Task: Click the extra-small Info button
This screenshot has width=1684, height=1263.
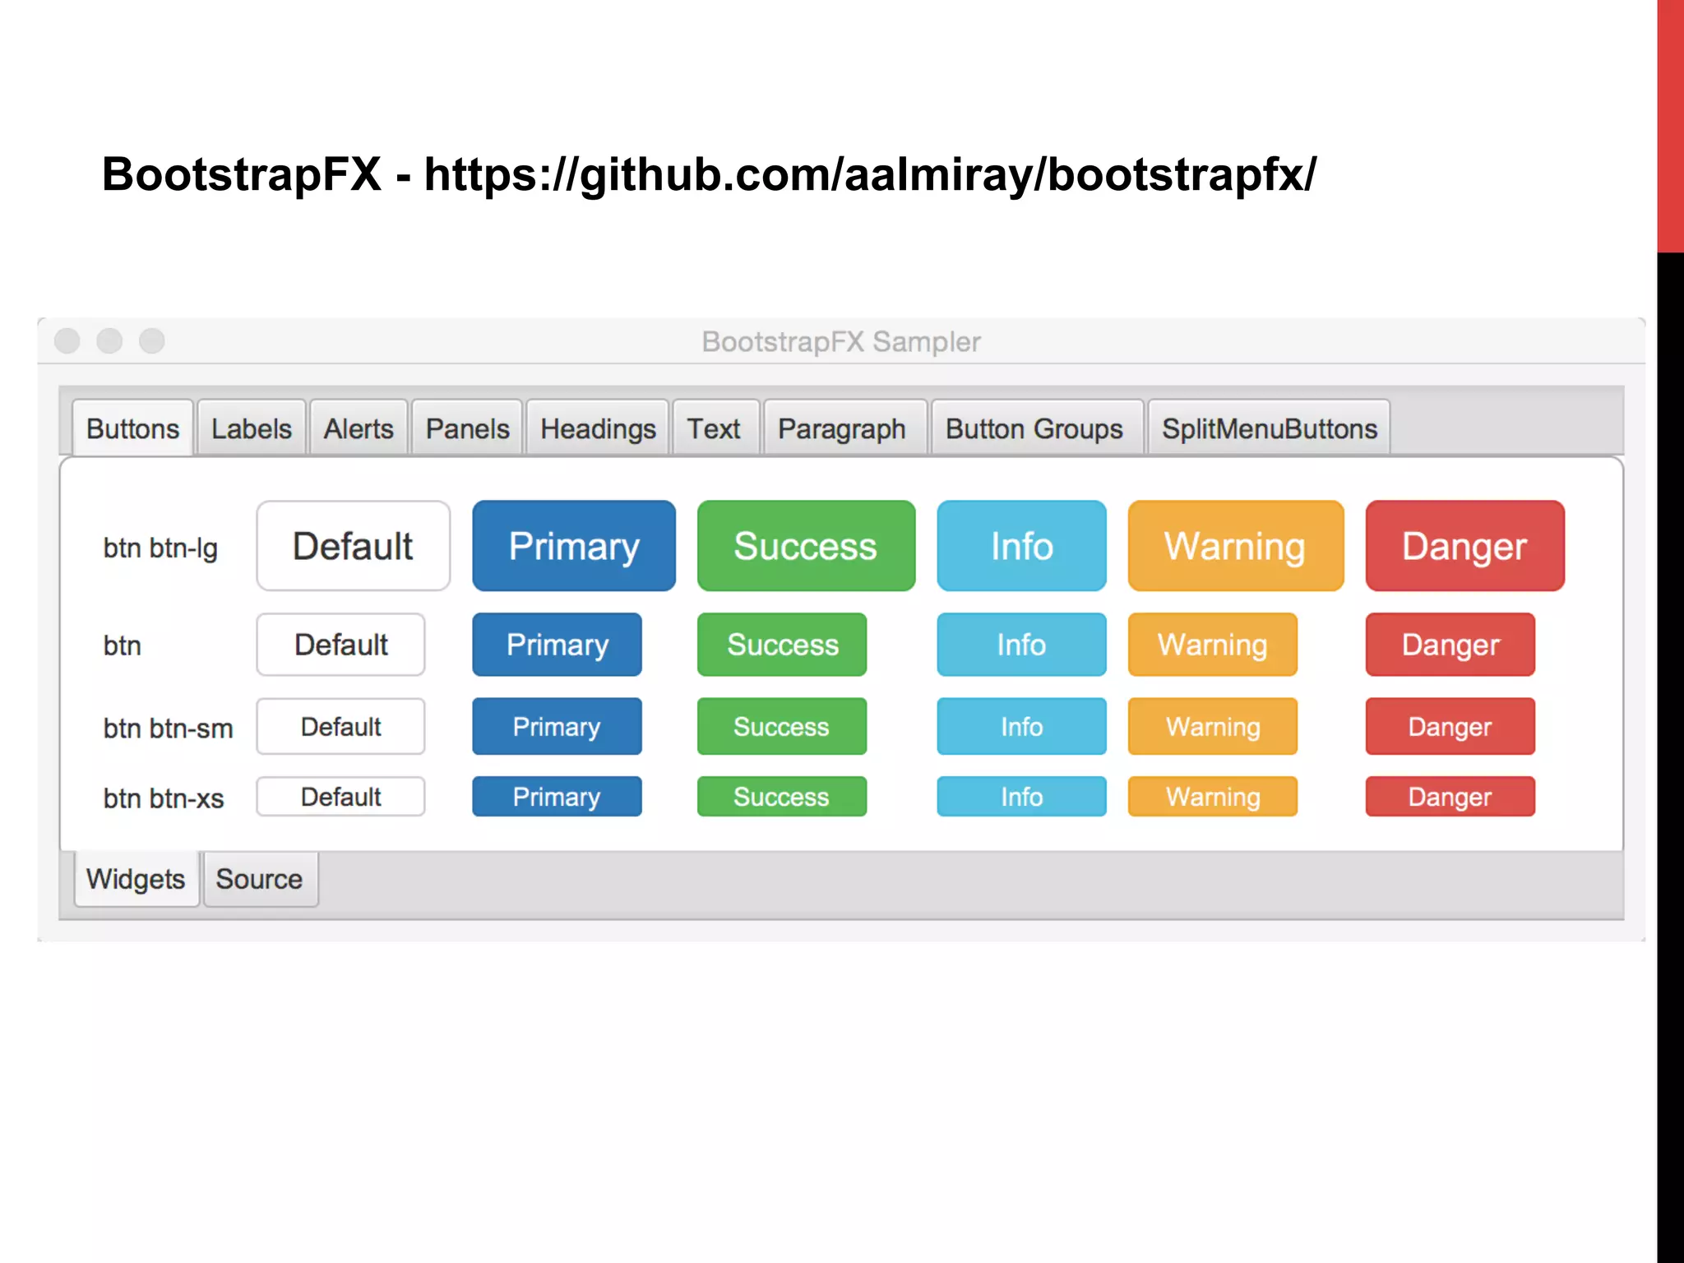Action: tap(1020, 796)
